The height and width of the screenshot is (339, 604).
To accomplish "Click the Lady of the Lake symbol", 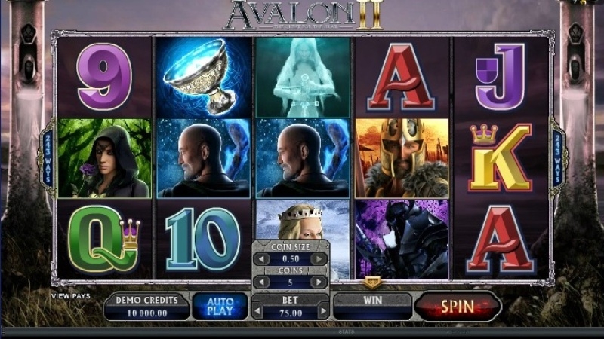I will (303, 78).
